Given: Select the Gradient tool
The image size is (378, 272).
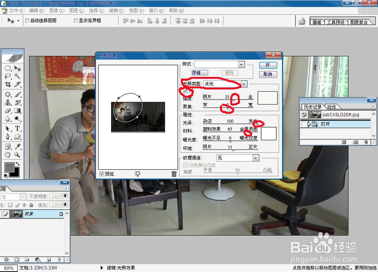Looking at the screenshot, I should (17, 111).
